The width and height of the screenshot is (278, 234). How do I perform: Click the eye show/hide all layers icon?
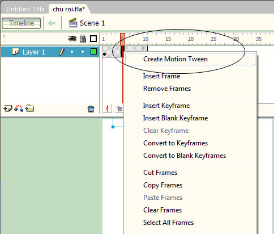click(72, 39)
